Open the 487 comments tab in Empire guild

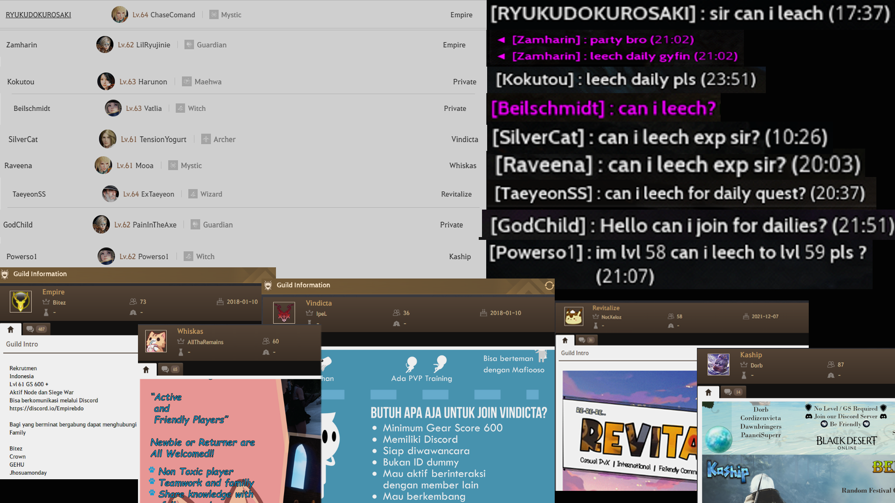pos(36,329)
